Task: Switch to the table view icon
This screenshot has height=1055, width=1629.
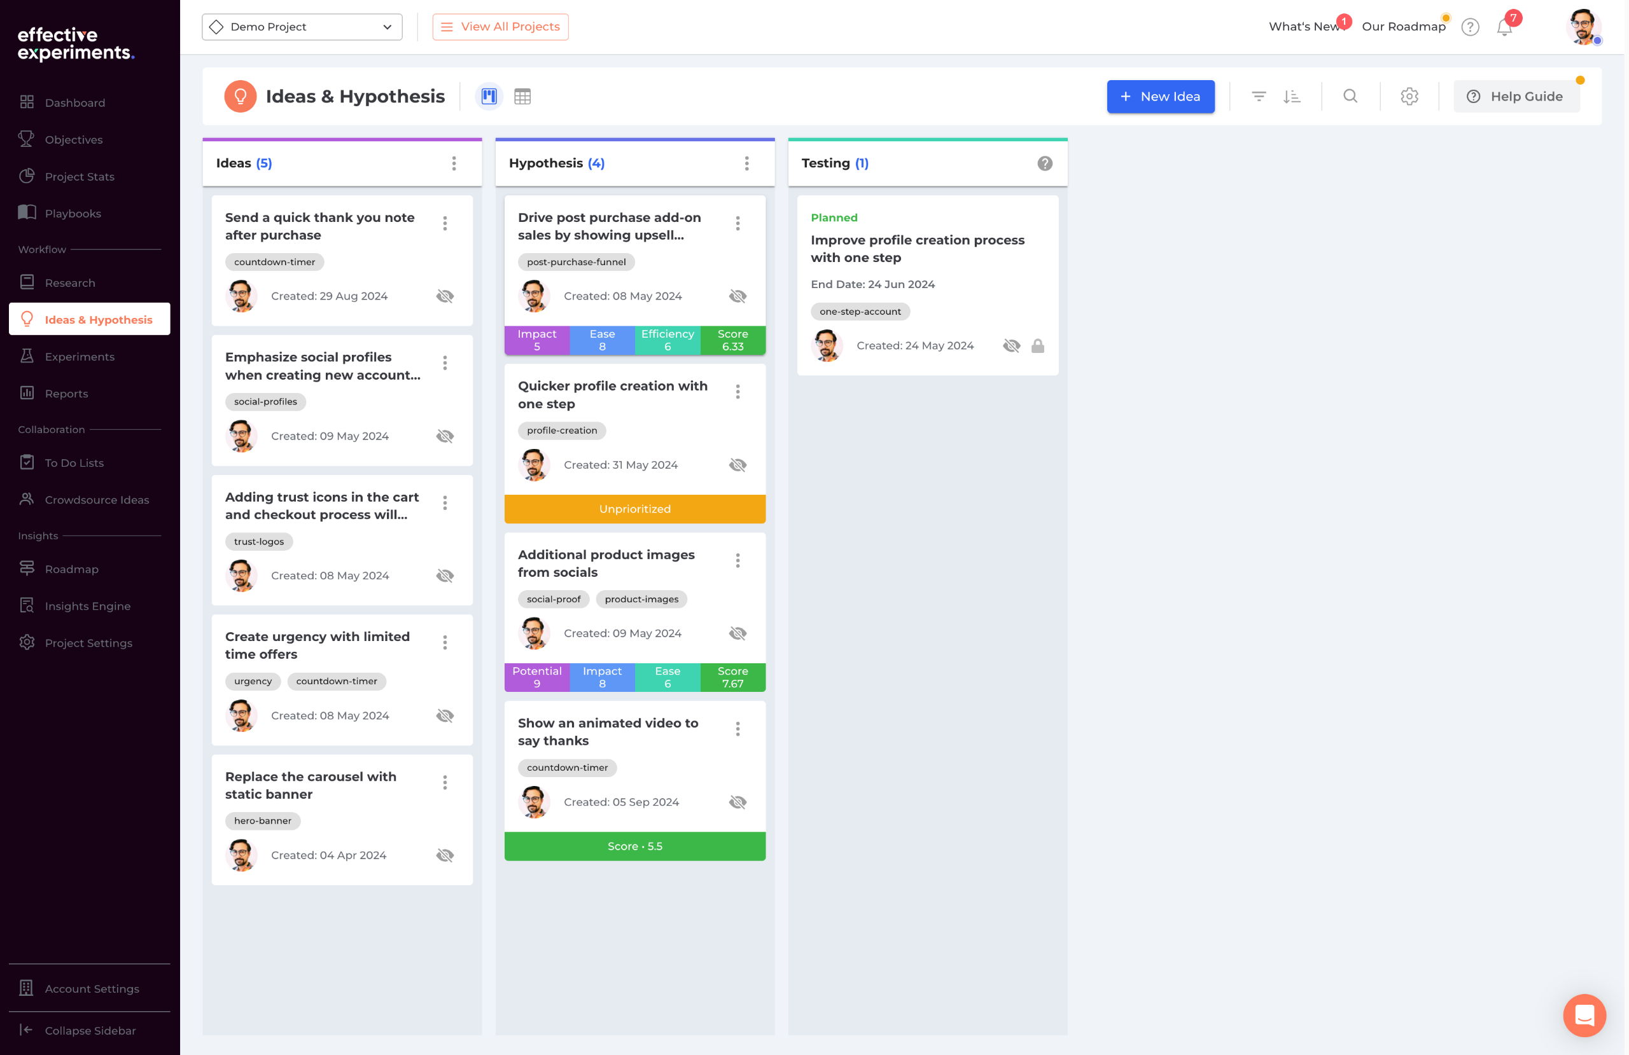Action: (522, 97)
